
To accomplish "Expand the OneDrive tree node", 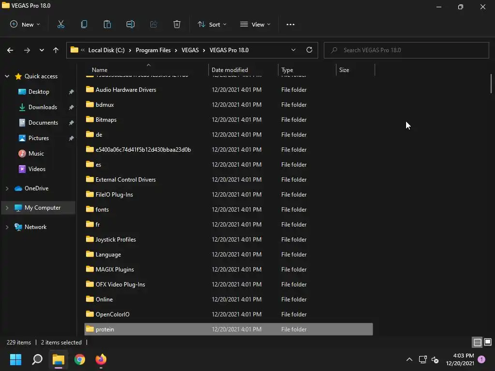I will (7, 188).
